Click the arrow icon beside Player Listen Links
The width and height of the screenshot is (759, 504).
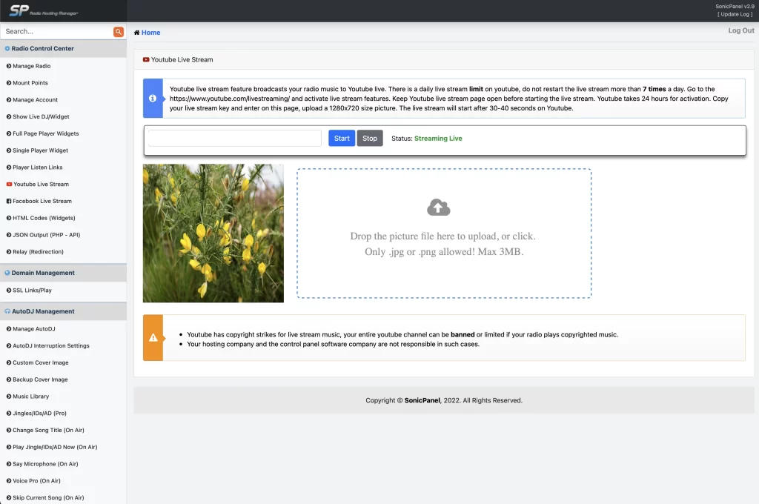[x=9, y=167]
